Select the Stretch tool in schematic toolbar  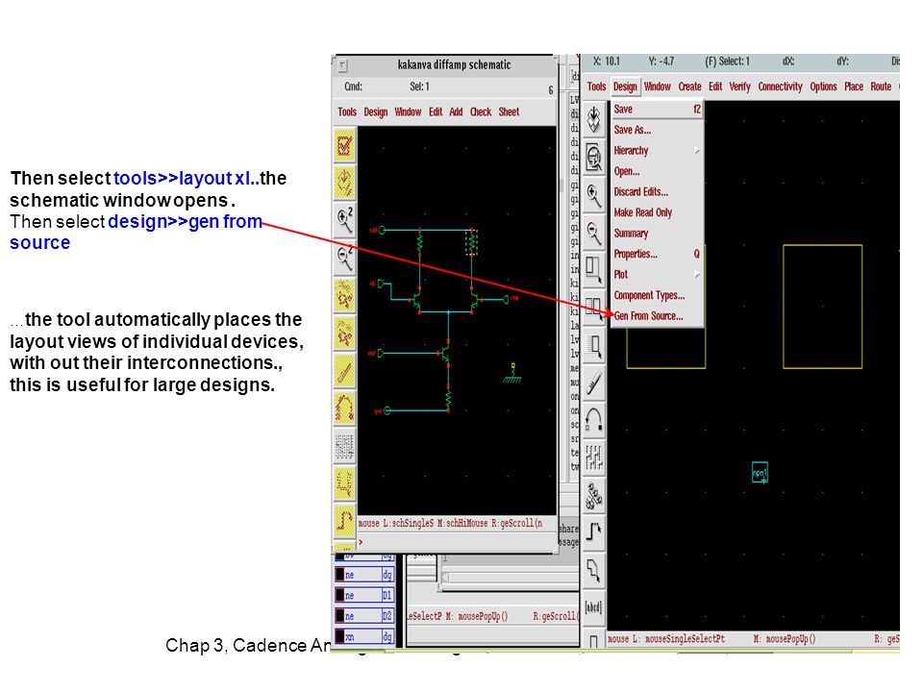[x=345, y=295]
